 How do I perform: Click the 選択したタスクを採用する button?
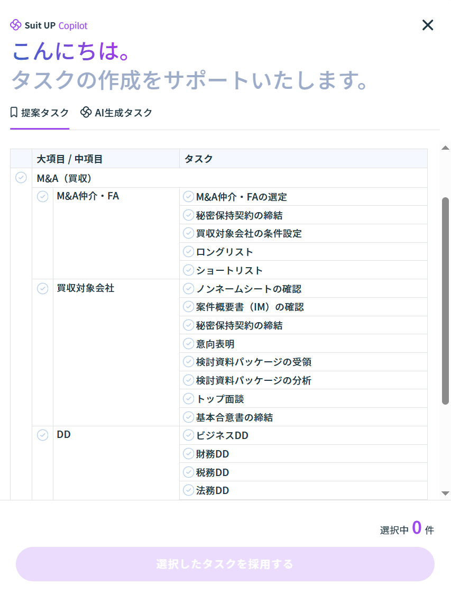point(225,564)
